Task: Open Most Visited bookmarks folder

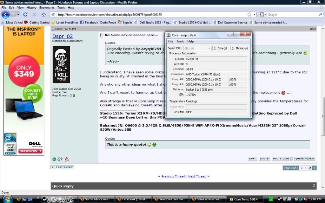Action: (x=12, y=23)
